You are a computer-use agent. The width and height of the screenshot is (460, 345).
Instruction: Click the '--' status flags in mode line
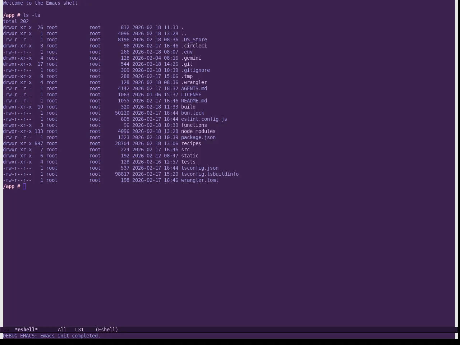(x=6, y=330)
